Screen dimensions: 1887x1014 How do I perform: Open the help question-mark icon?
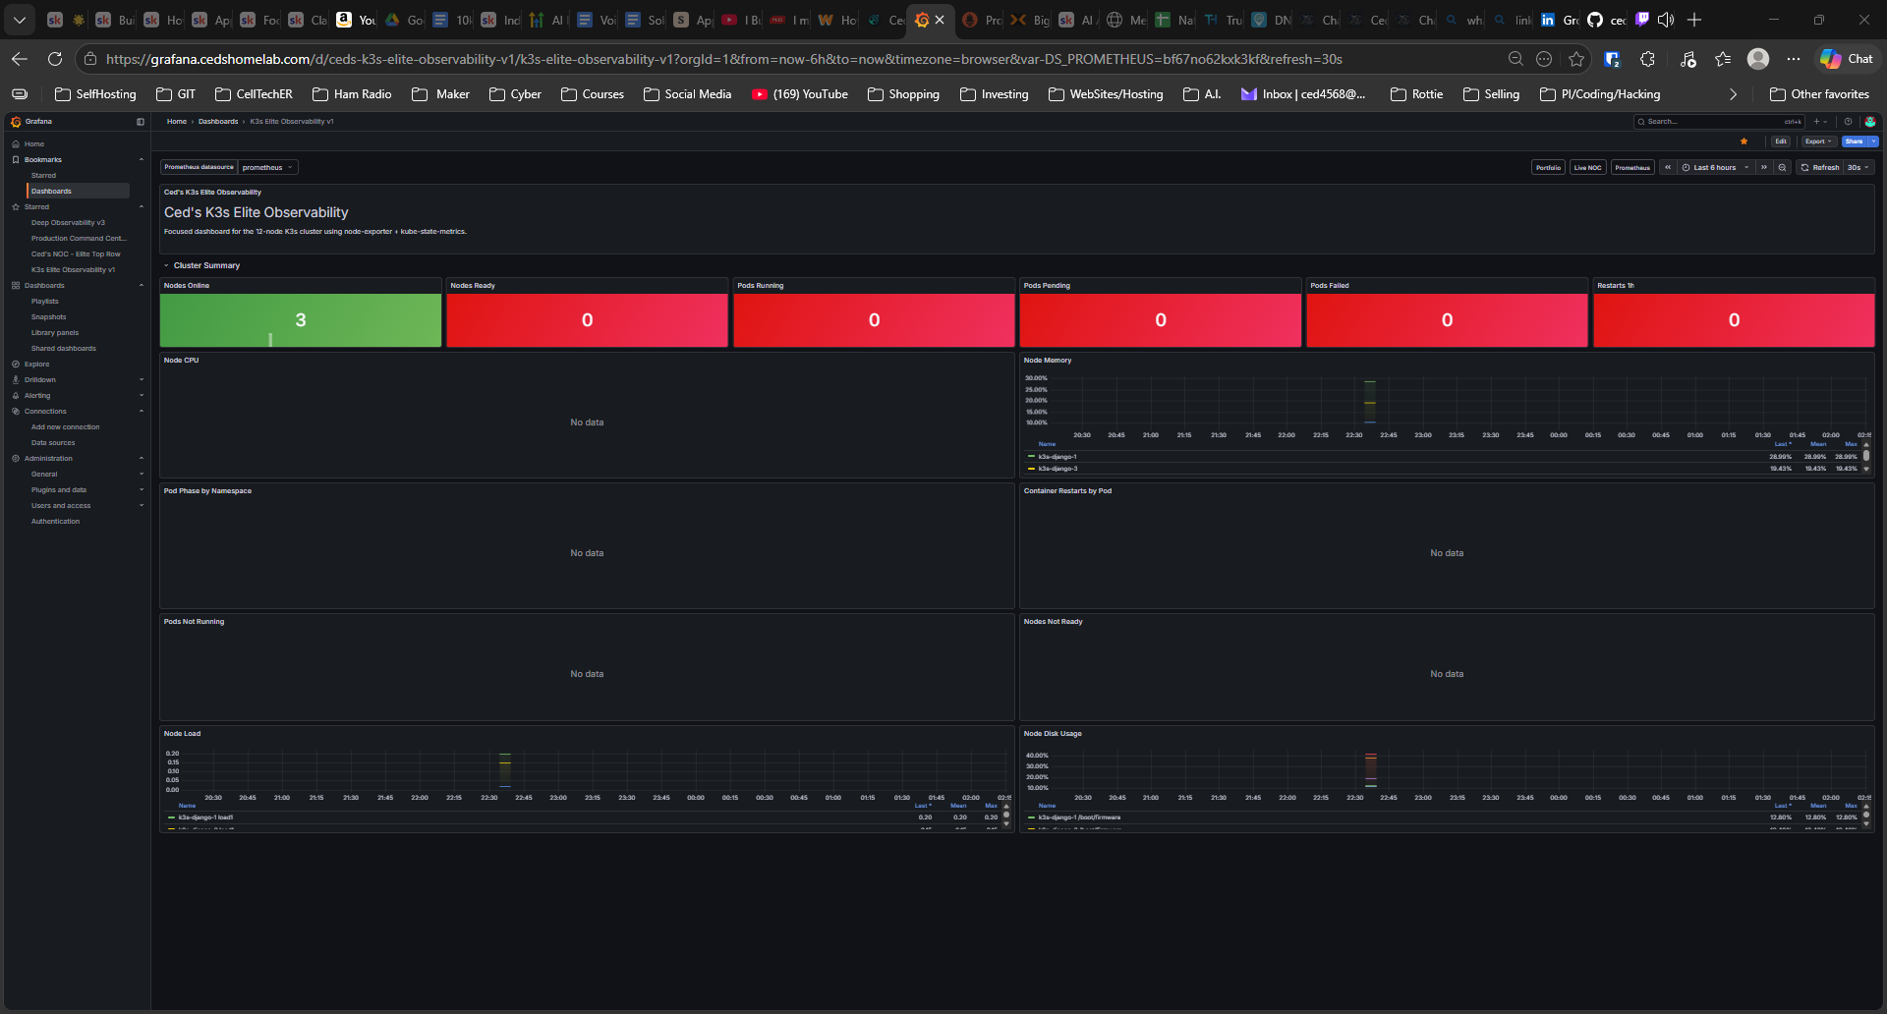1848,122
